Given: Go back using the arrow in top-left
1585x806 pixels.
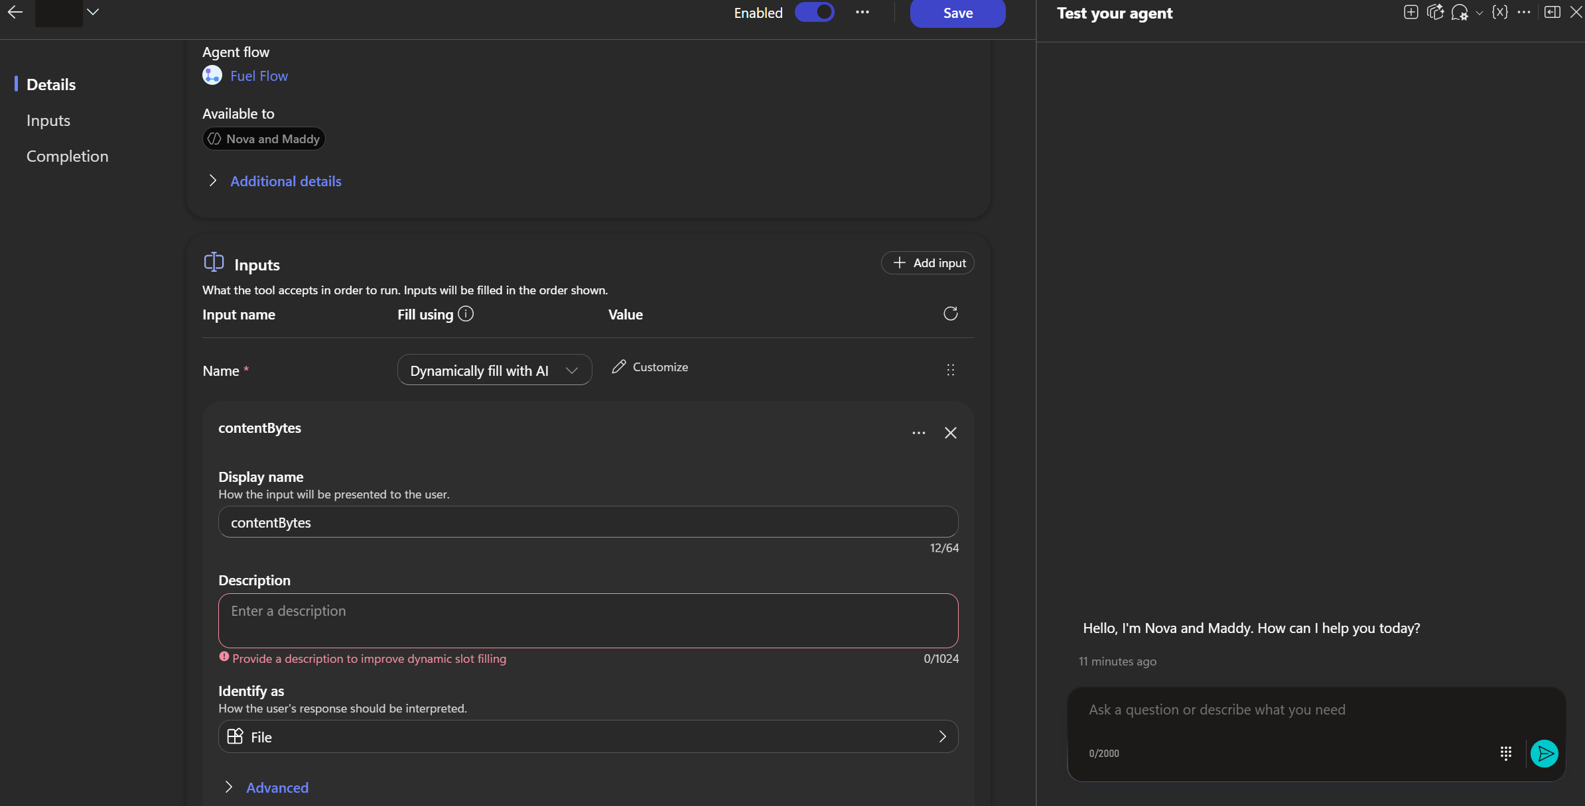Looking at the screenshot, I should point(15,12).
